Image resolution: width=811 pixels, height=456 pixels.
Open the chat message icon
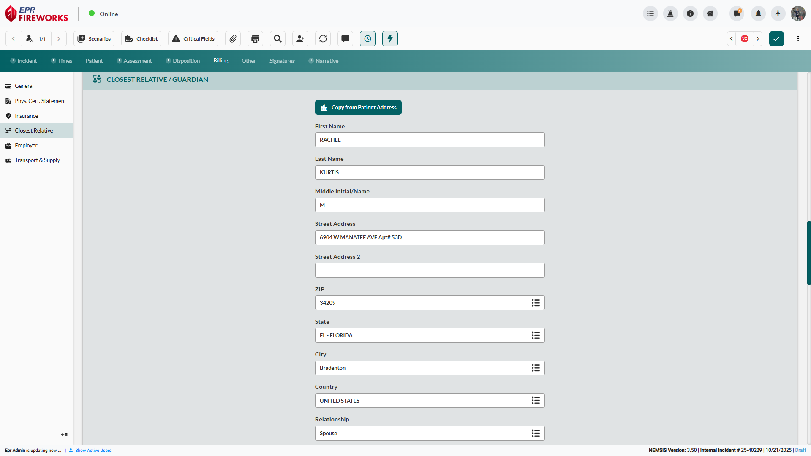tap(345, 38)
